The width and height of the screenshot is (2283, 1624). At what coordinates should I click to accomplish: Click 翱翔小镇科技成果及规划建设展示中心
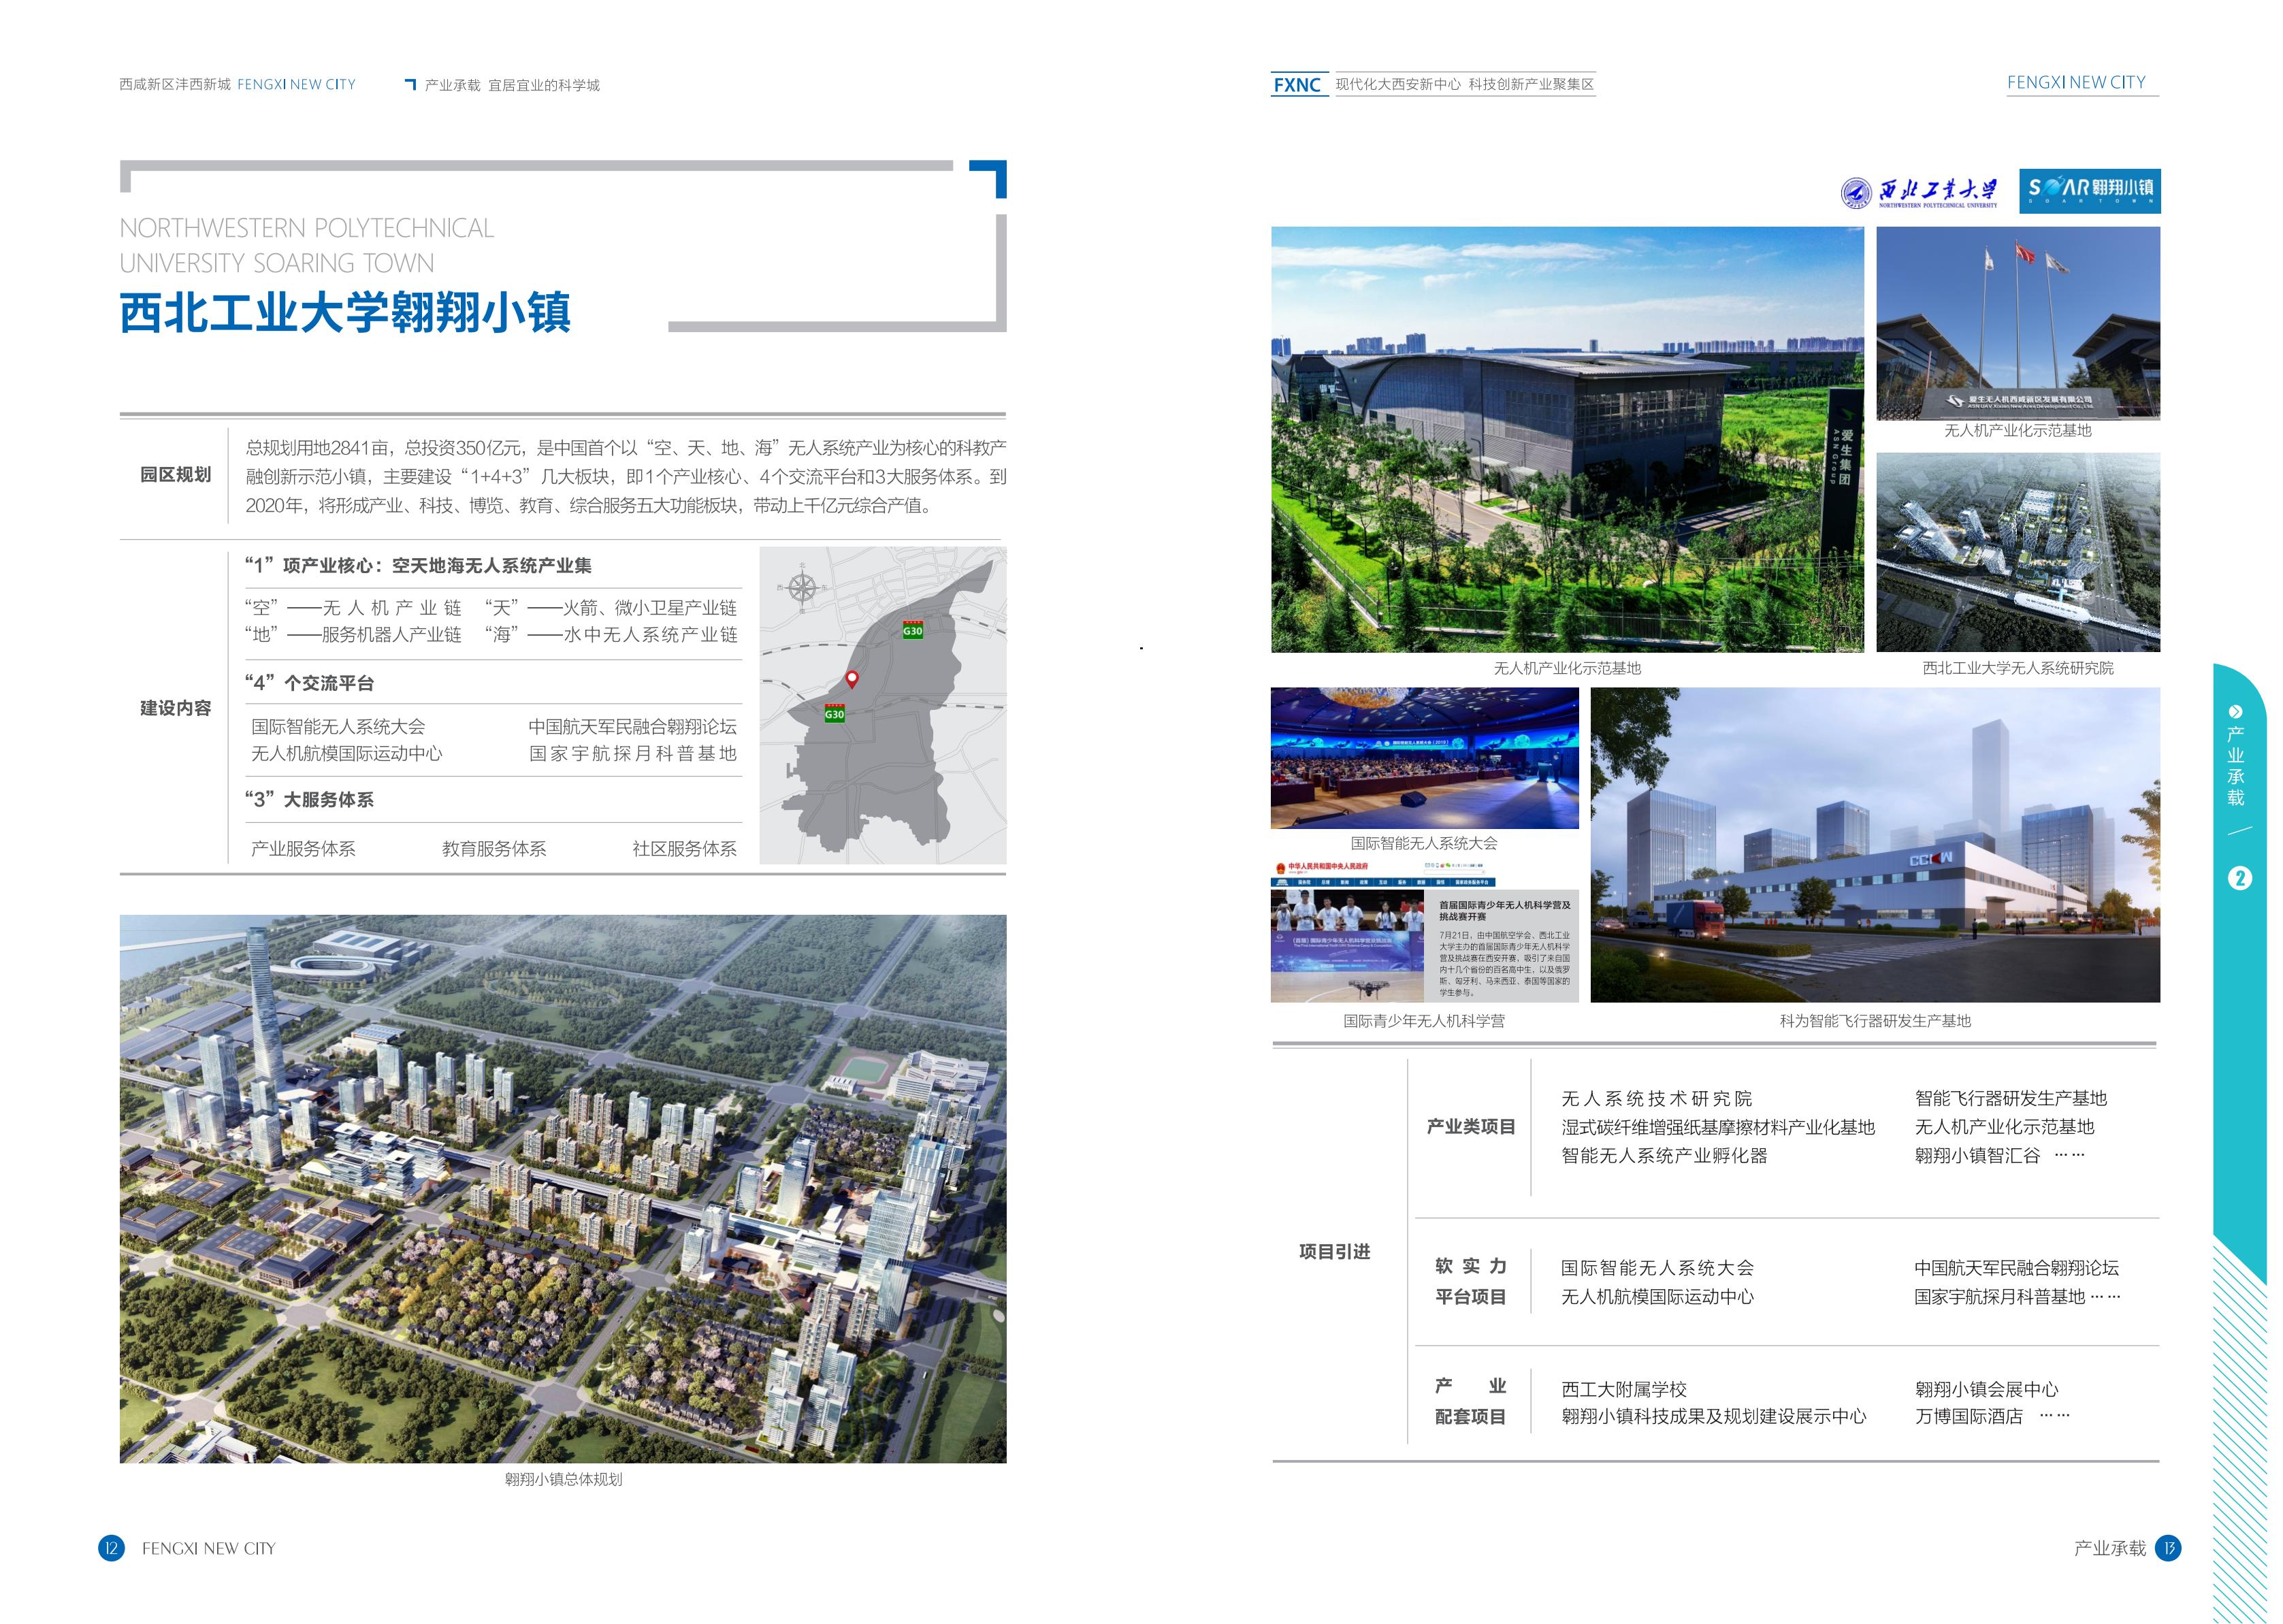(x=1714, y=1417)
